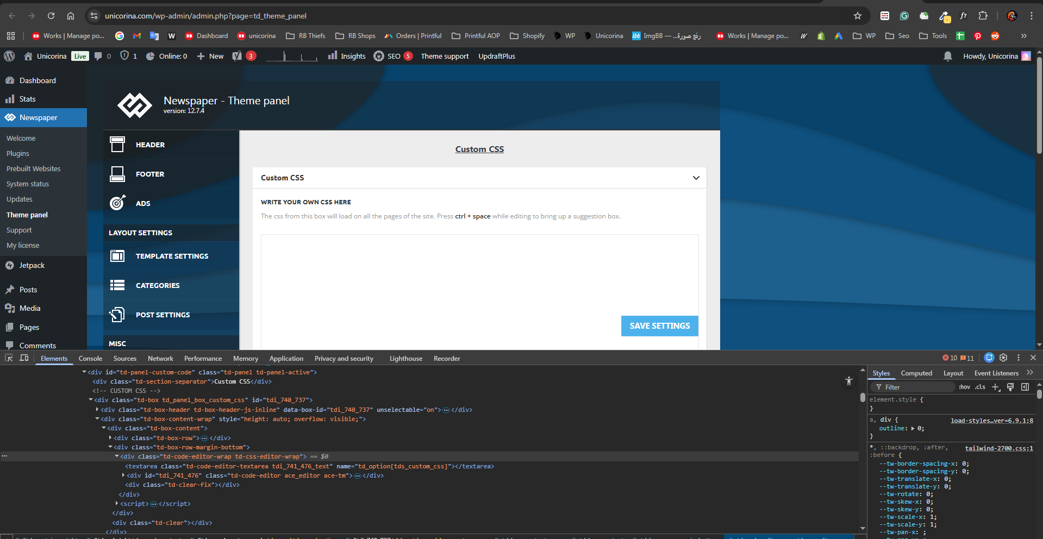Open load-styles stylesheet source link
The height and width of the screenshot is (539, 1043).
992,421
